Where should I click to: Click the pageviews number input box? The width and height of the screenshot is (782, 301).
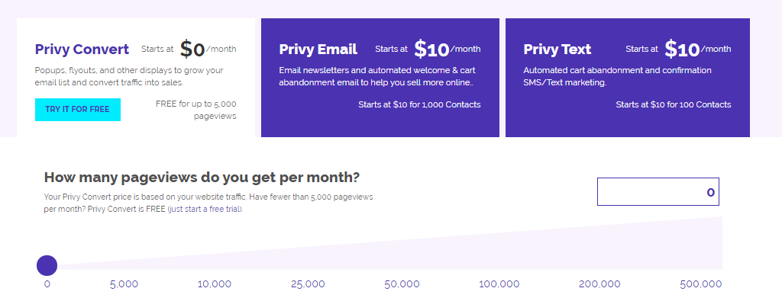[658, 191]
